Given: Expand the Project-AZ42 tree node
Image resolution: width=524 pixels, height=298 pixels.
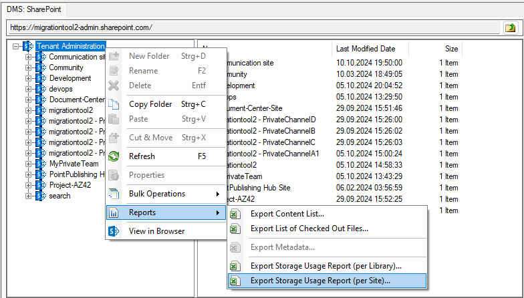Looking at the screenshot, I should coord(28,186).
